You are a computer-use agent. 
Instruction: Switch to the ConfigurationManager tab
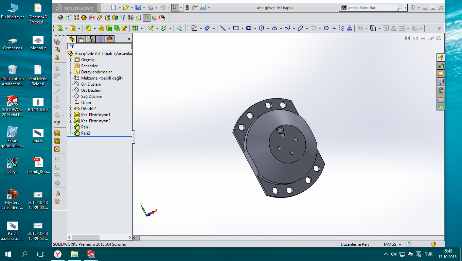click(90, 39)
